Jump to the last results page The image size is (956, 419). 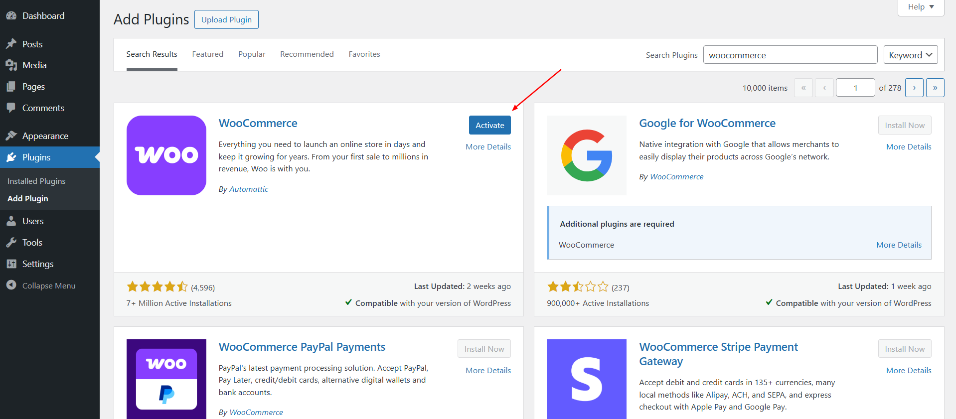click(x=935, y=88)
